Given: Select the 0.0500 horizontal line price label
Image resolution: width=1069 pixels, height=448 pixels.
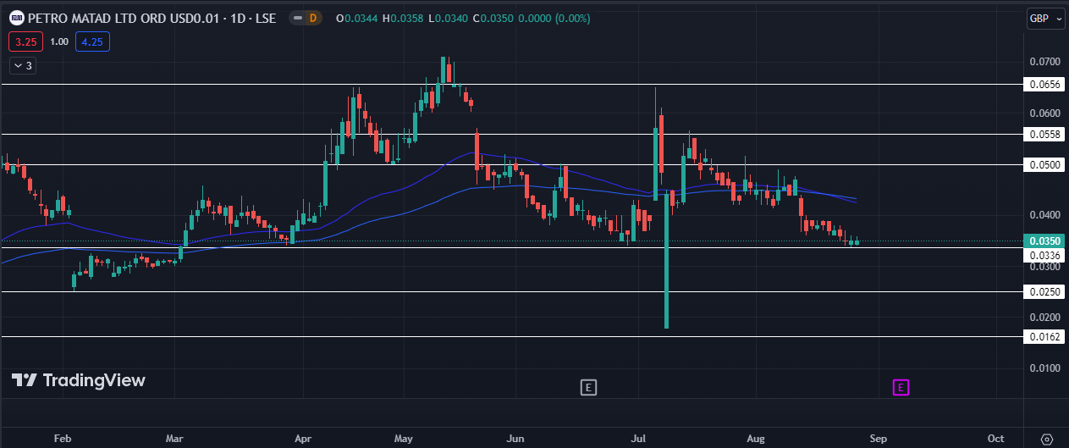Looking at the screenshot, I should tap(1045, 164).
